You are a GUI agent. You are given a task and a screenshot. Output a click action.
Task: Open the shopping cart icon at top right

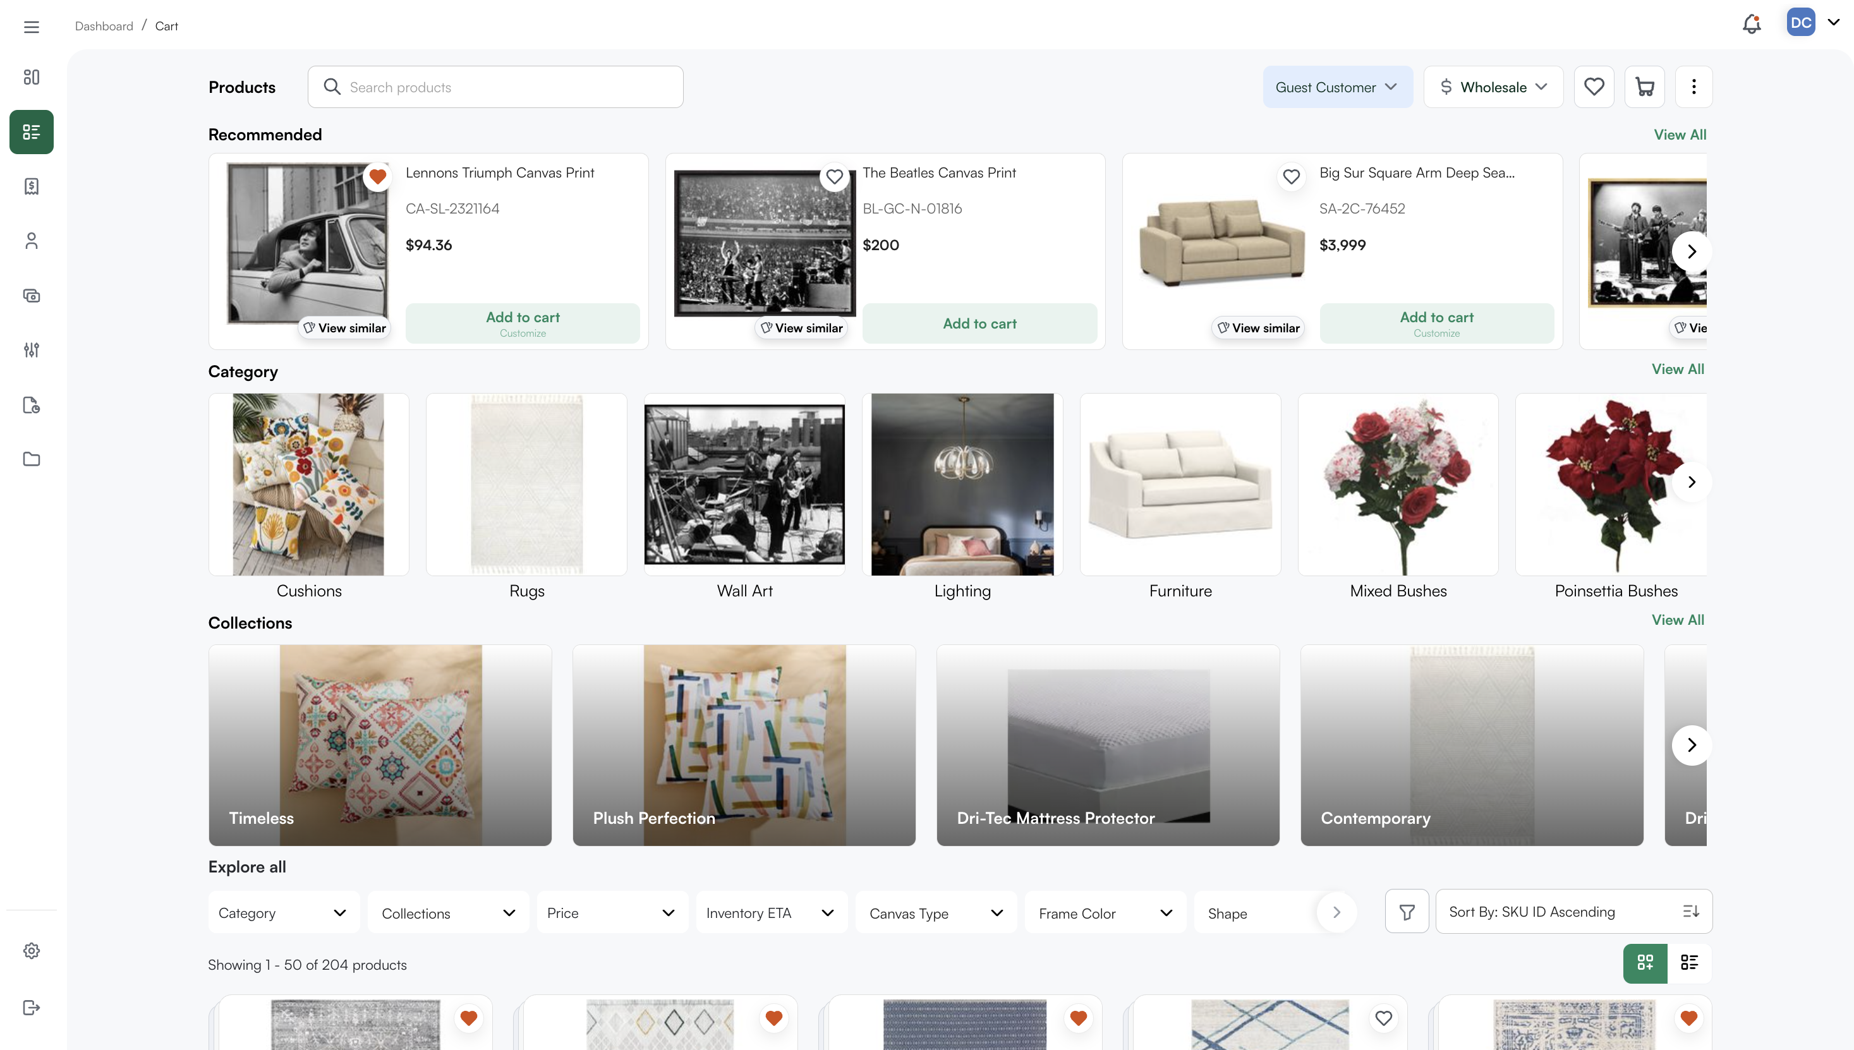pos(1644,87)
